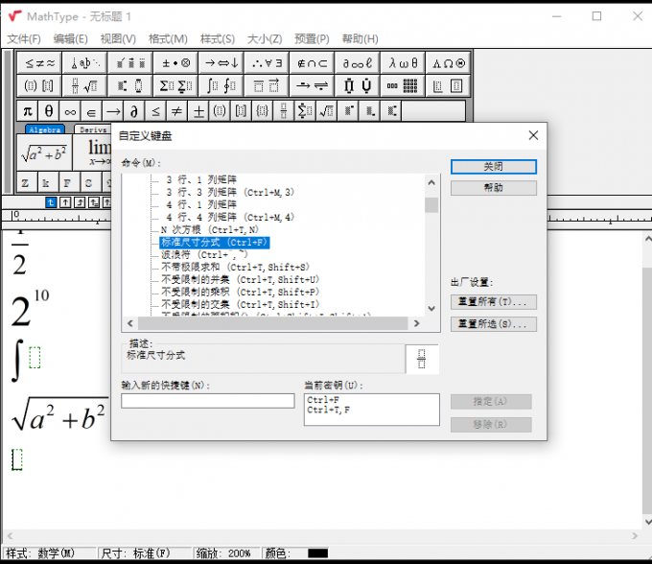
Task: Open the matrix templates palette
Action: (403, 86)
